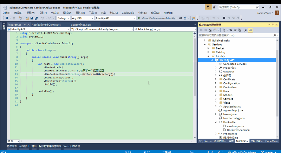The height and width of the screenshot is (153, 281).
Task: Open the 文件(F) menu
Action: point(6,13)
